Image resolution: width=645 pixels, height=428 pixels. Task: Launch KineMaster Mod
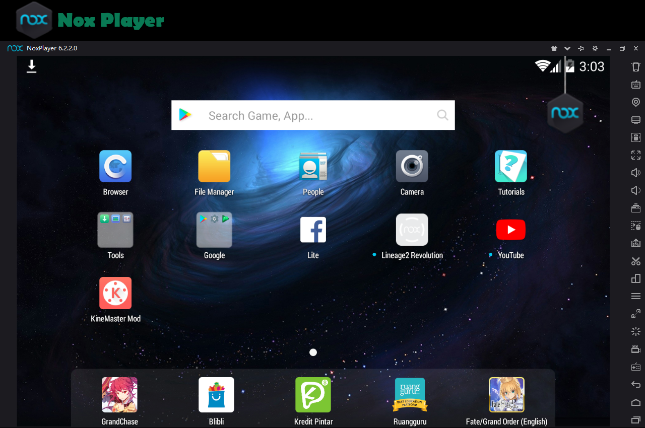[115, 293]
